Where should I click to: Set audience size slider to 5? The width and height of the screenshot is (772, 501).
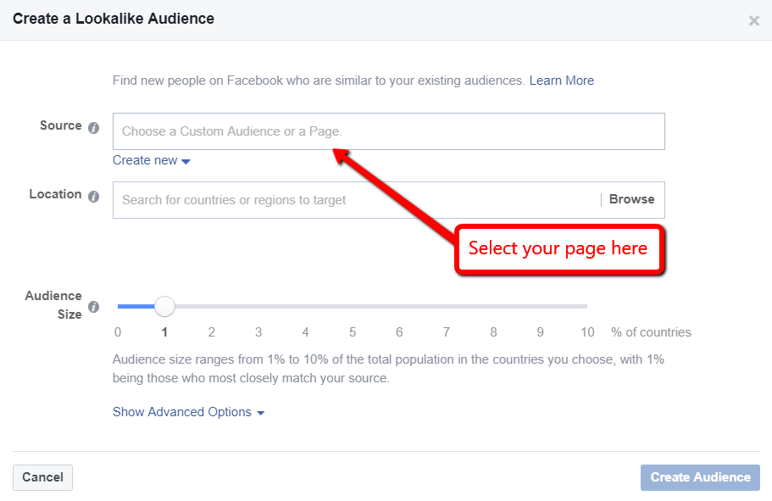tap(353, 306)
